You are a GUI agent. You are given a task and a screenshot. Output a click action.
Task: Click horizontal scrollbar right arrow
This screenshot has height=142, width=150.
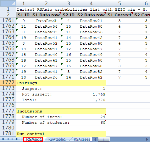coord(147,139)
